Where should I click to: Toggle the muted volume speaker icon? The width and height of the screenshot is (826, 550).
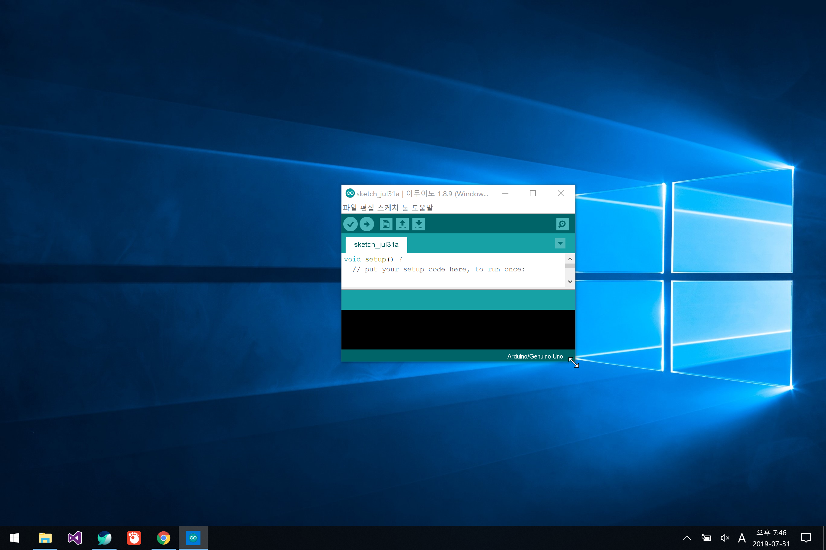(725, 538)
